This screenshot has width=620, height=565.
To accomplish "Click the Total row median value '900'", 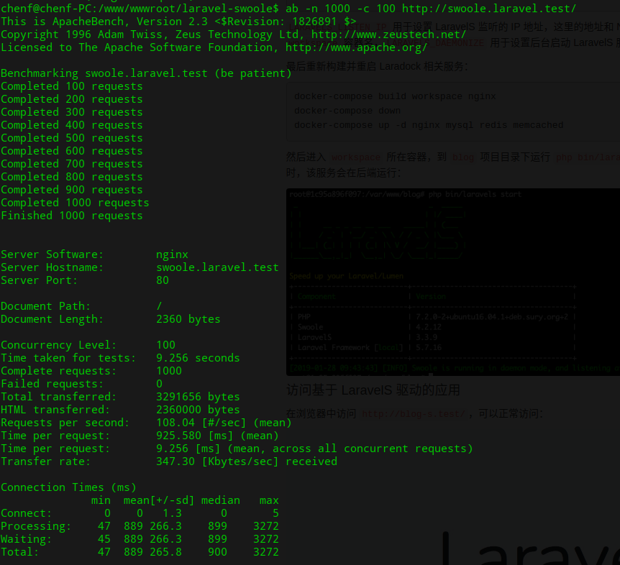I will [x=217, y=553].
